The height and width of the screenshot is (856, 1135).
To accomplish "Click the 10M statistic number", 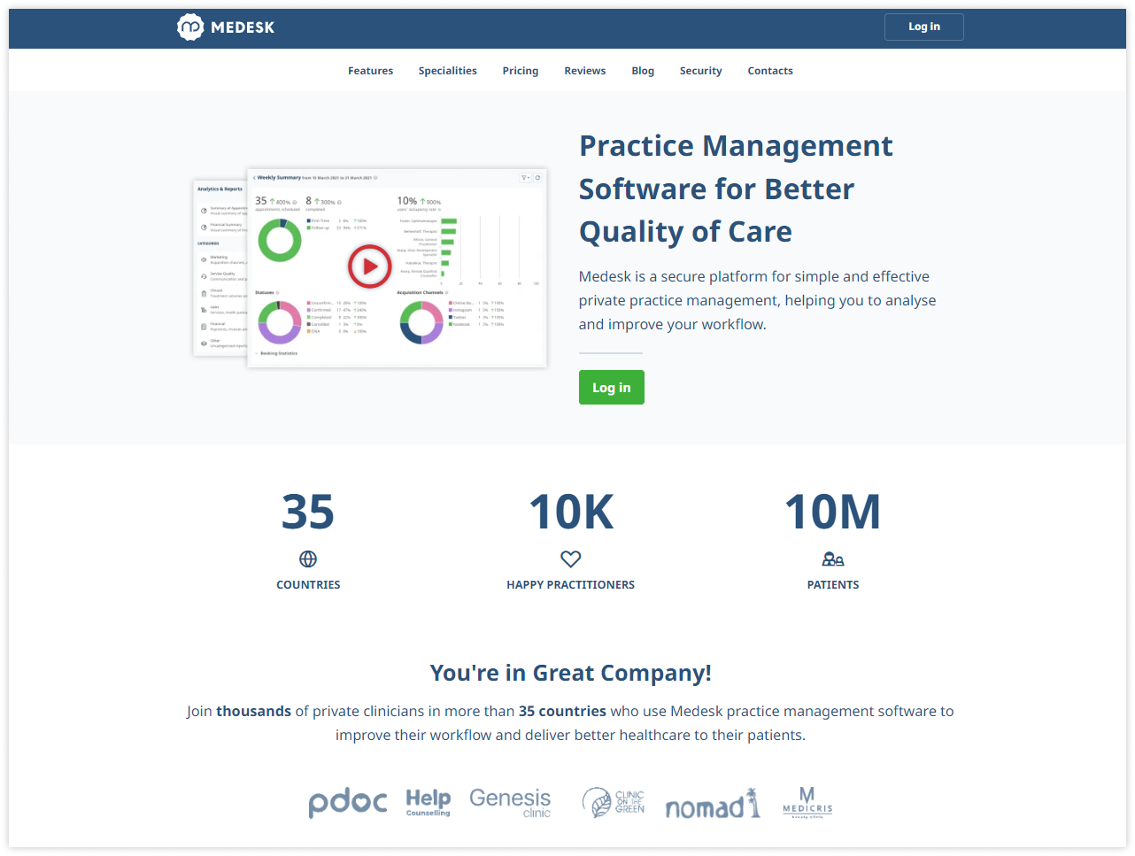I will pyautogui.click(x=833, y=512).
